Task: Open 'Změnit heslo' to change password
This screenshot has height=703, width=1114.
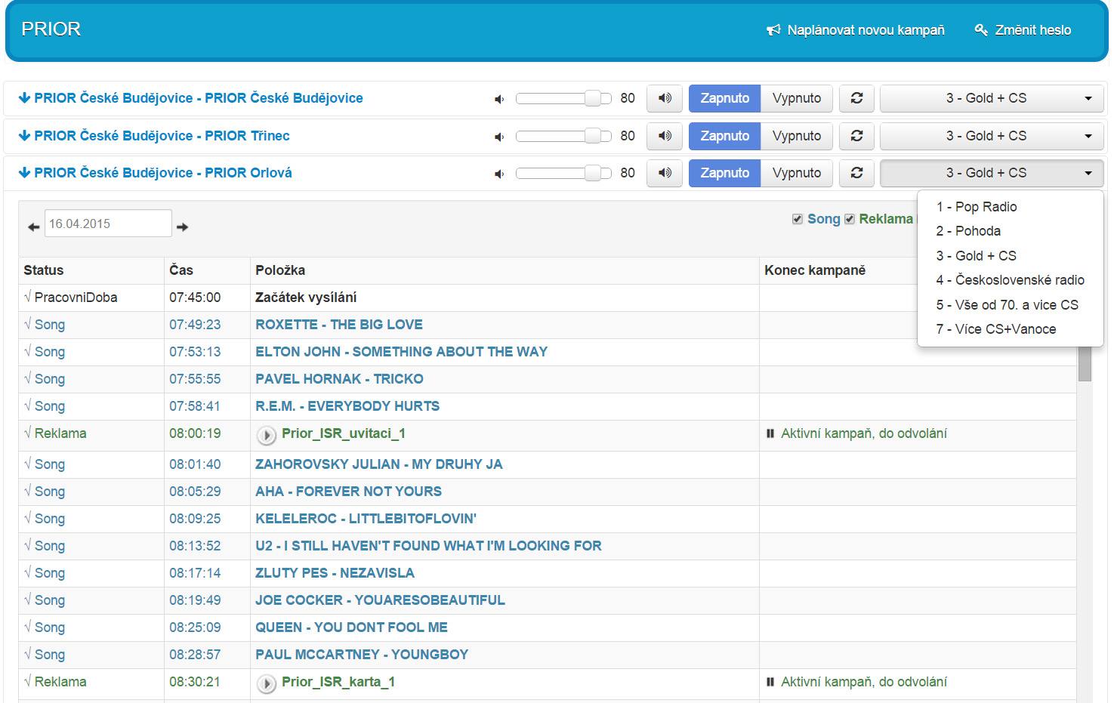Action: click(x=1023, y=30)
